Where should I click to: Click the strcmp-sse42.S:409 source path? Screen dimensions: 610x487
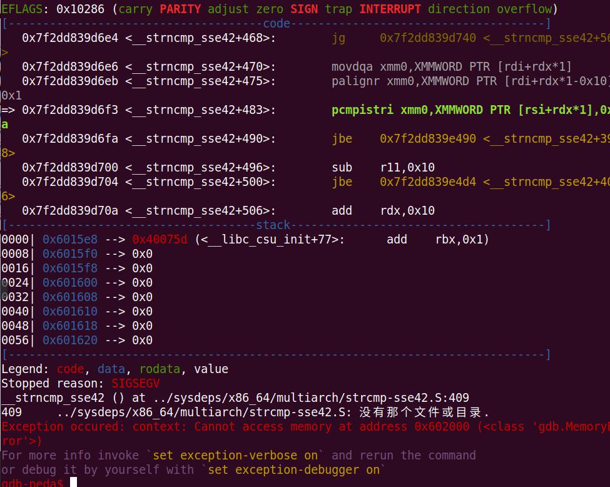tap(311, 398)
